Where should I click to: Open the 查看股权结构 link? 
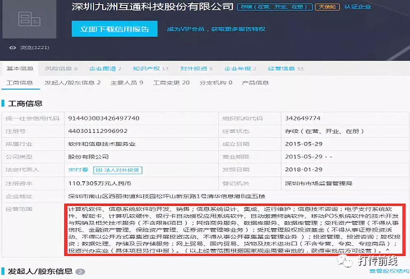coord(389,271)
